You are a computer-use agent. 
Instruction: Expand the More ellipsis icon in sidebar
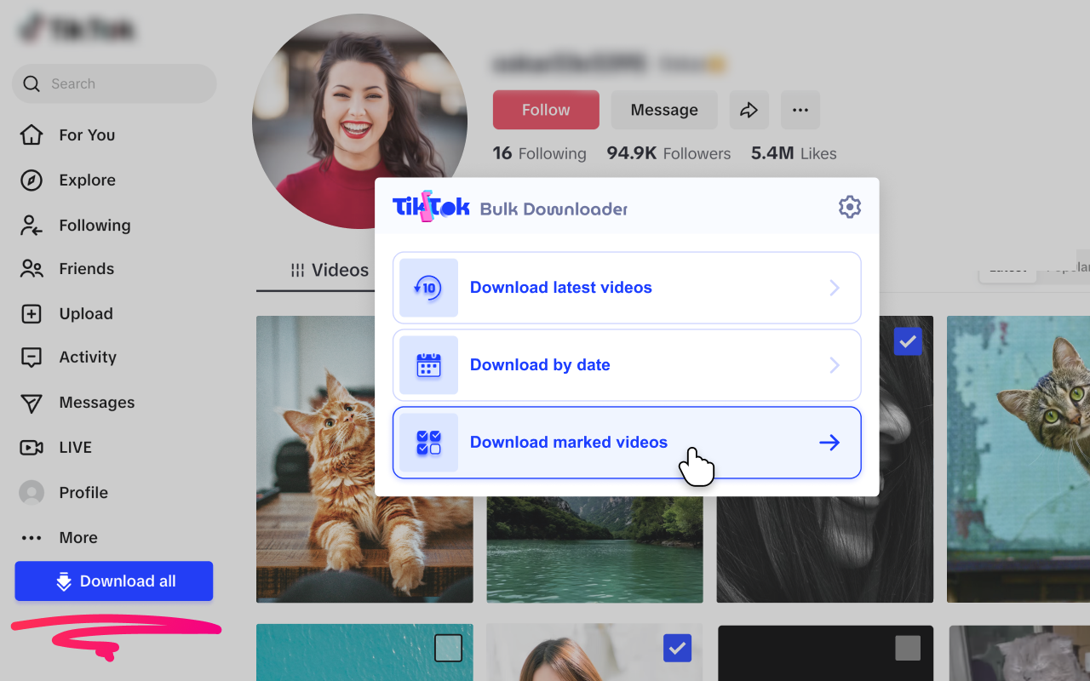click(x=32, y=537)
